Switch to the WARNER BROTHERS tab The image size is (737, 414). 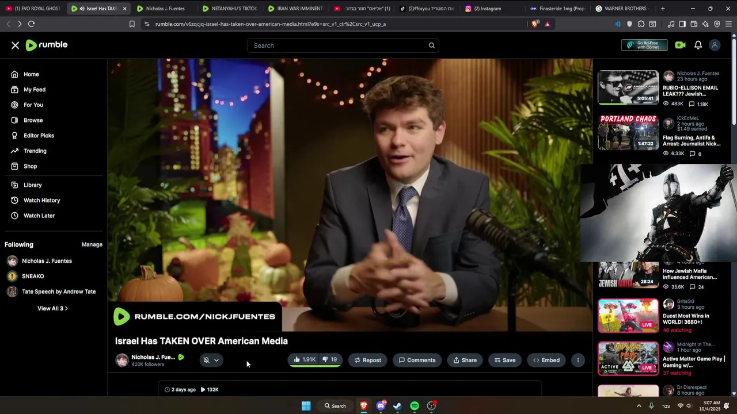[x=622, y=9]
